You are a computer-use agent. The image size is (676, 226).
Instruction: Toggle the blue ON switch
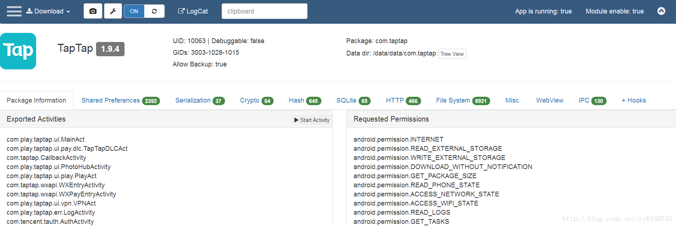tap(134, 11)
